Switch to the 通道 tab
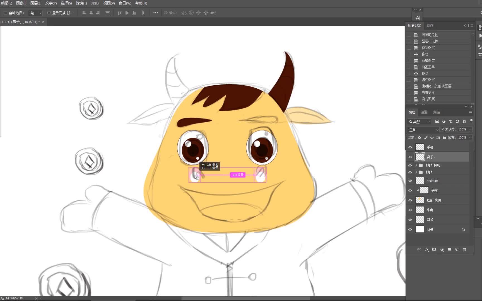Image resolution: width=482 pixels, height=301 pixels. pyautogui.click(x=424, y=112)
